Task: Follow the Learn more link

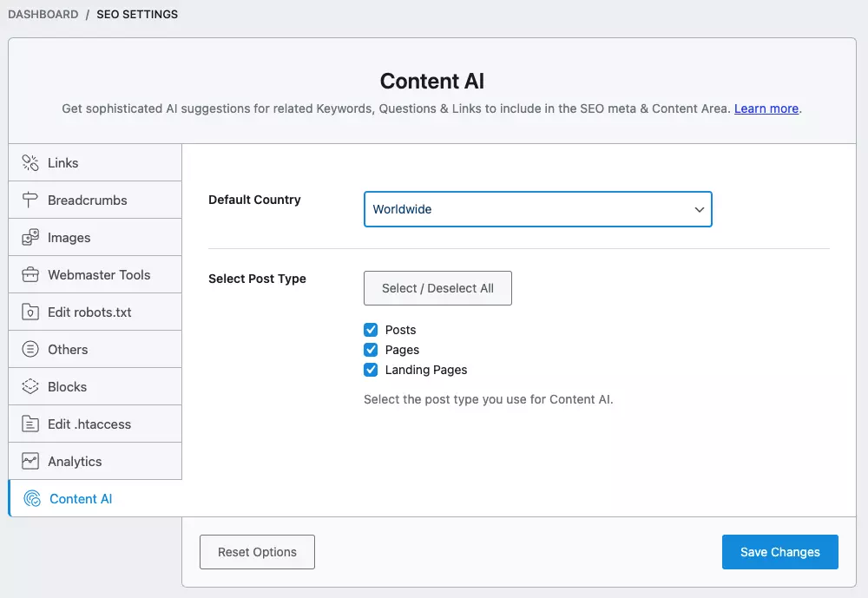Action: click(x=766, y=108)
